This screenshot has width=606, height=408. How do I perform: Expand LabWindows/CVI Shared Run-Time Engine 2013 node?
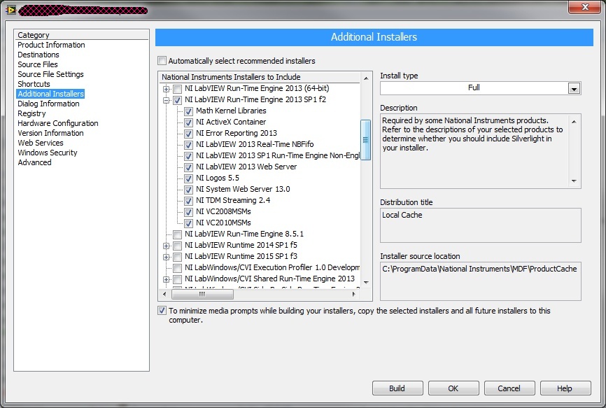[x=166, y=279]
